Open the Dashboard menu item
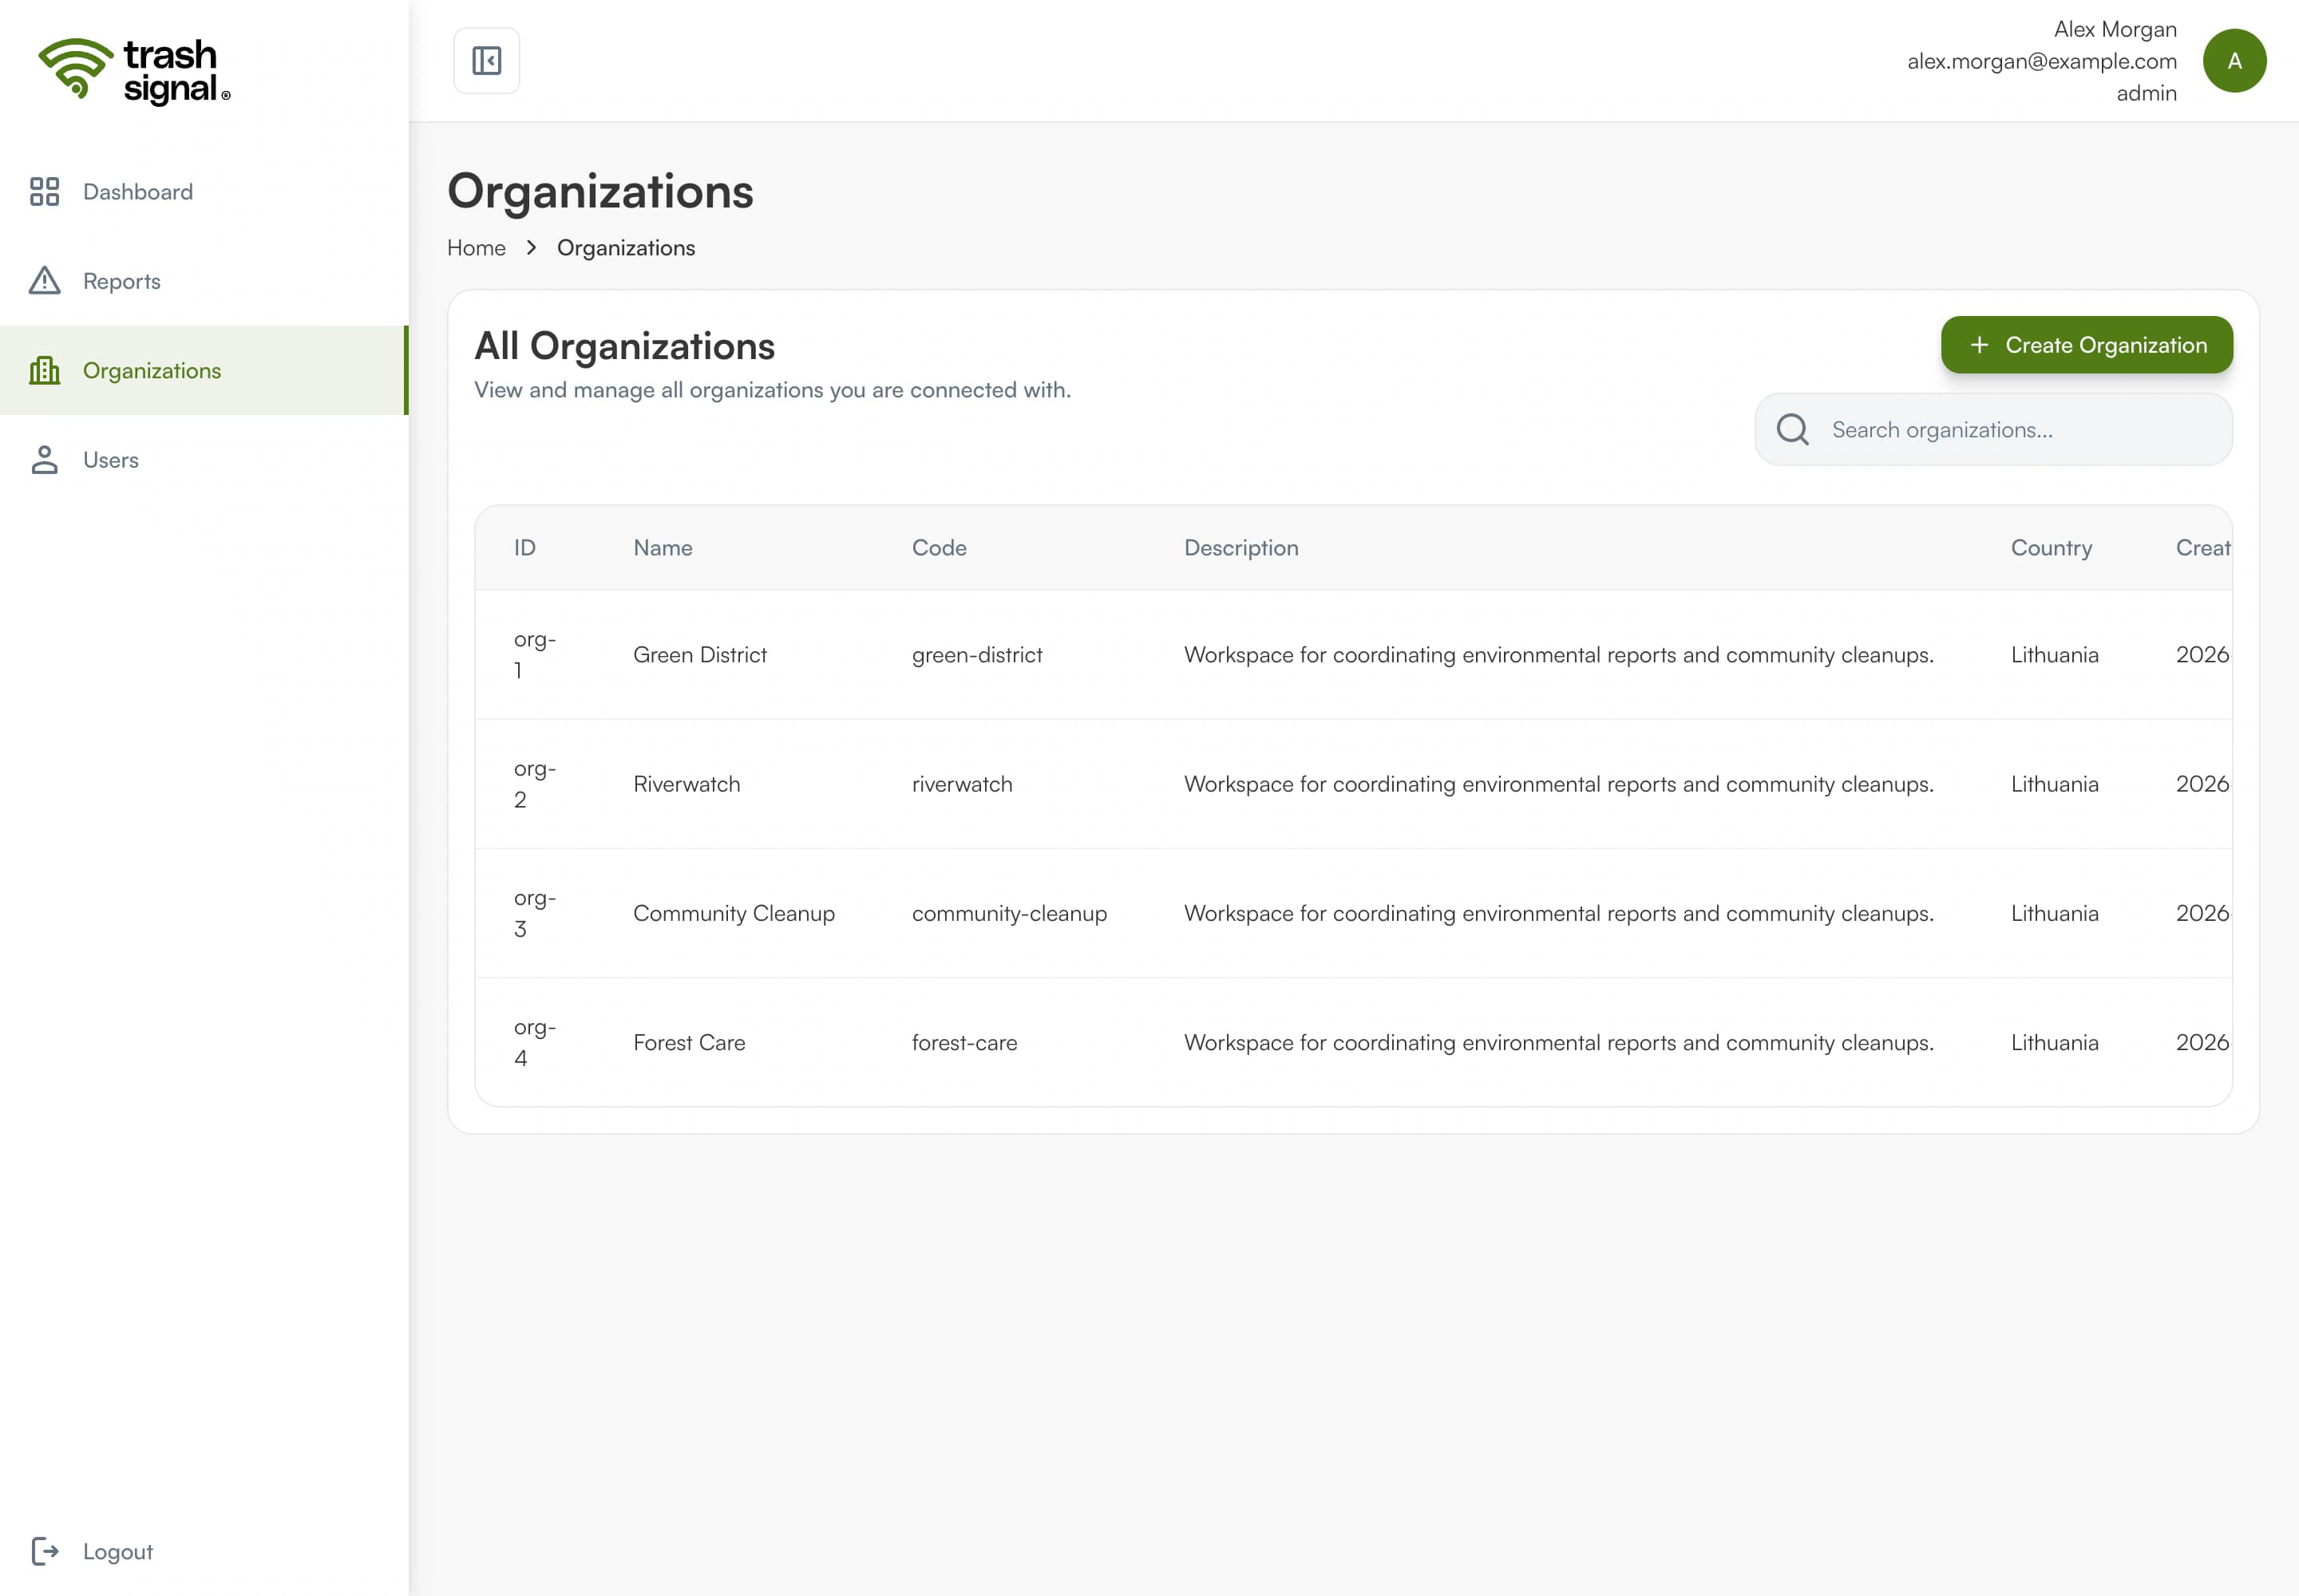This screenshot has width=2299, height=1596. [204, 191]
